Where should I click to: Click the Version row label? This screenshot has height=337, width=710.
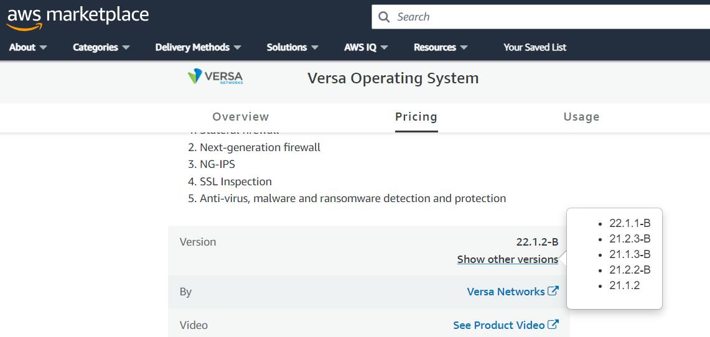pyautogui.click(x=198, y=242)
